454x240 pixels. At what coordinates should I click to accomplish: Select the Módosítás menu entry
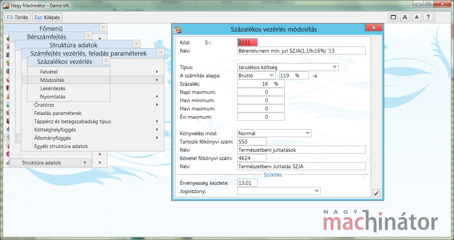69,80
